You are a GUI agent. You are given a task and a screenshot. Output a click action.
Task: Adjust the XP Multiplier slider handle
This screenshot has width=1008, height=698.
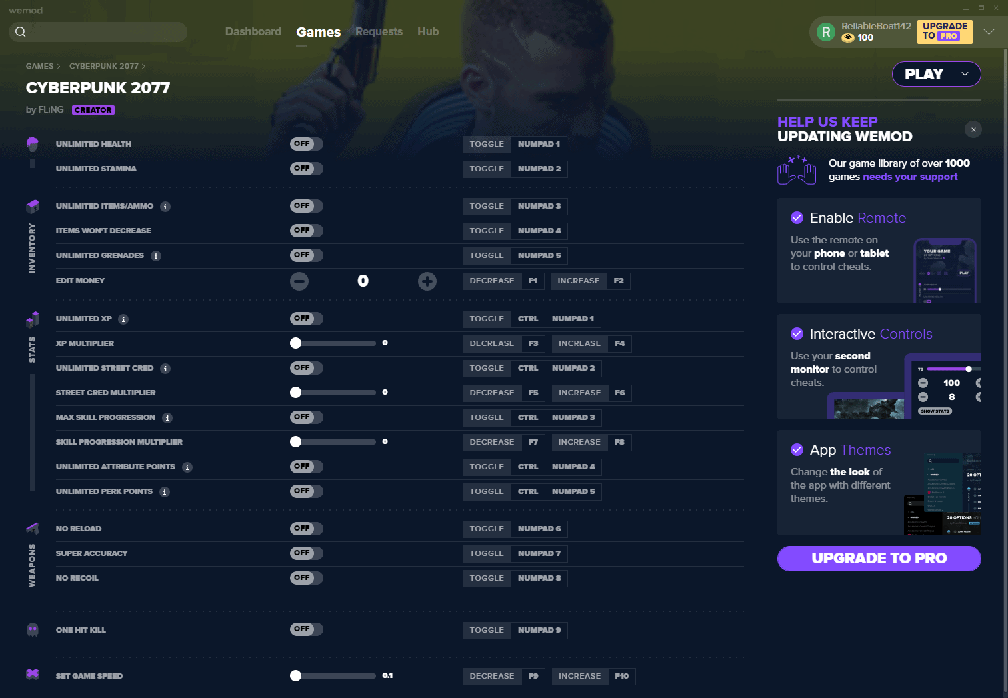tap(296, 343)
